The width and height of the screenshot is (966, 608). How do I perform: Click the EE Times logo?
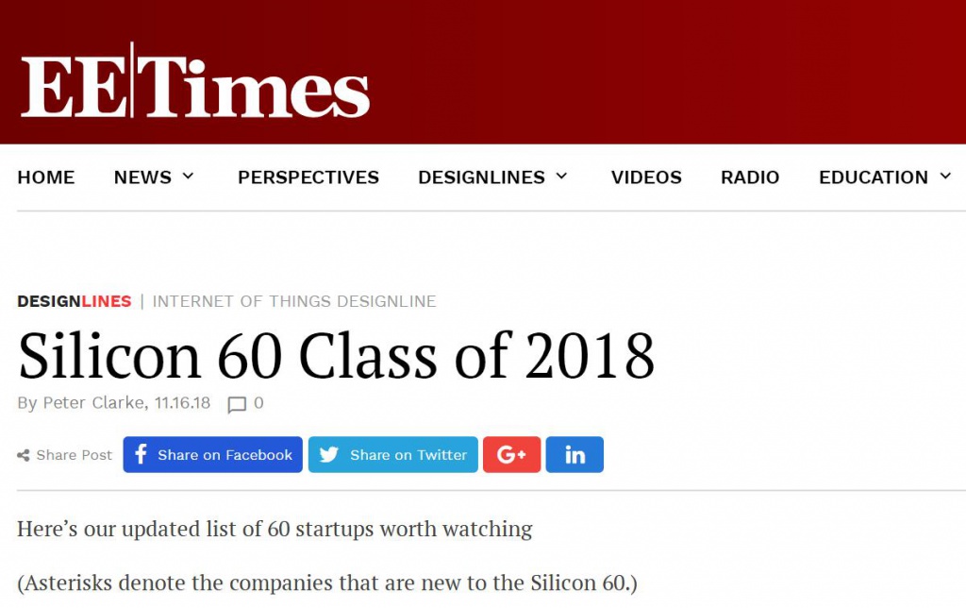195,81
